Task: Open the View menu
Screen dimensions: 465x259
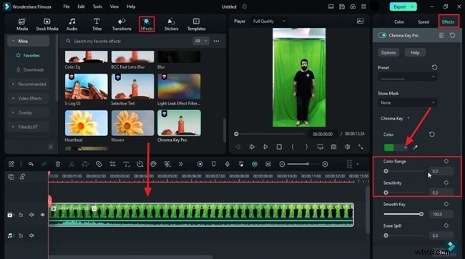Action: [x=114, y=6]
